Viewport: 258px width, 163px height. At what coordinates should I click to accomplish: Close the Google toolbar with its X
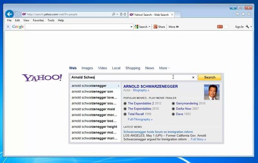pyautogui.click(x=8, y=27)
